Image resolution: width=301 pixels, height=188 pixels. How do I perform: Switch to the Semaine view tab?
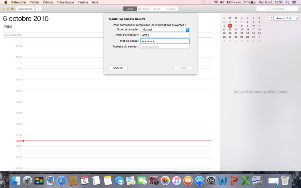144,9
